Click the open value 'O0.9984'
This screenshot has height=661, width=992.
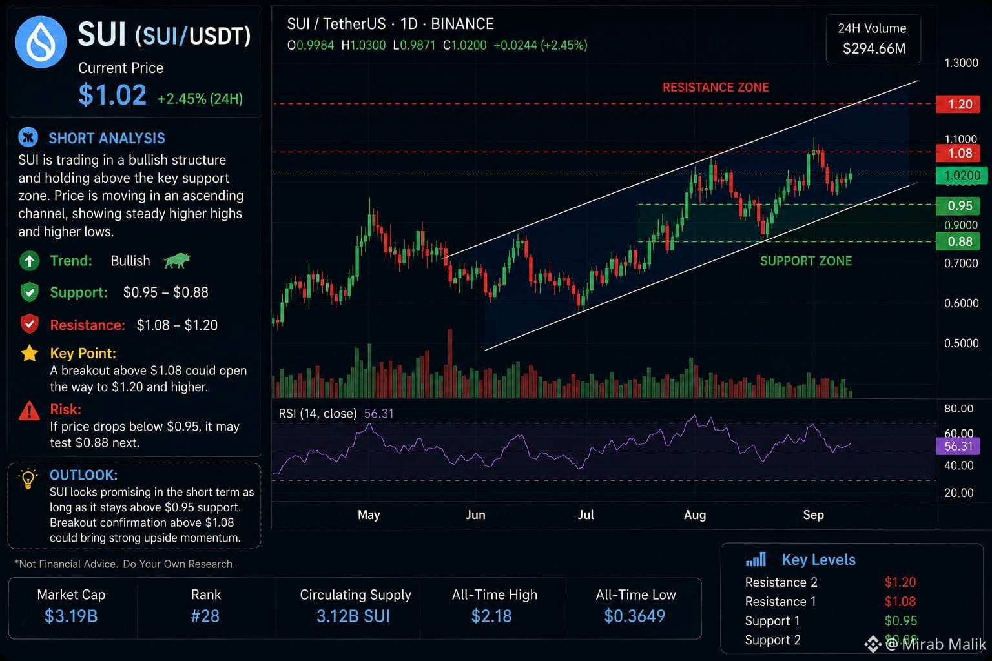coord(311,45)
